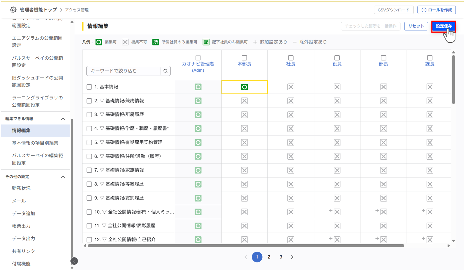
Task: Click the 社長 X icon for 9. 基礎情報/賞罰履歴
Action: [291, 198]
